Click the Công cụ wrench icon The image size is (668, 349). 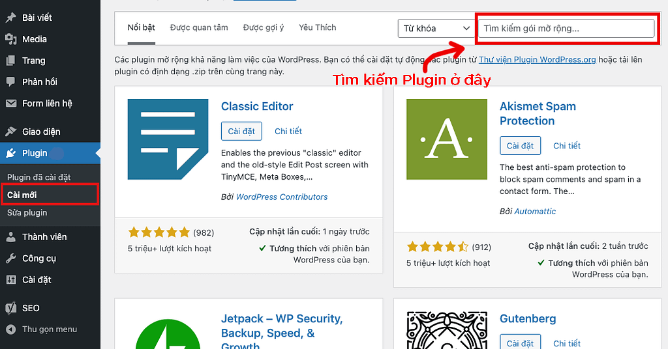tap(10, 258)
